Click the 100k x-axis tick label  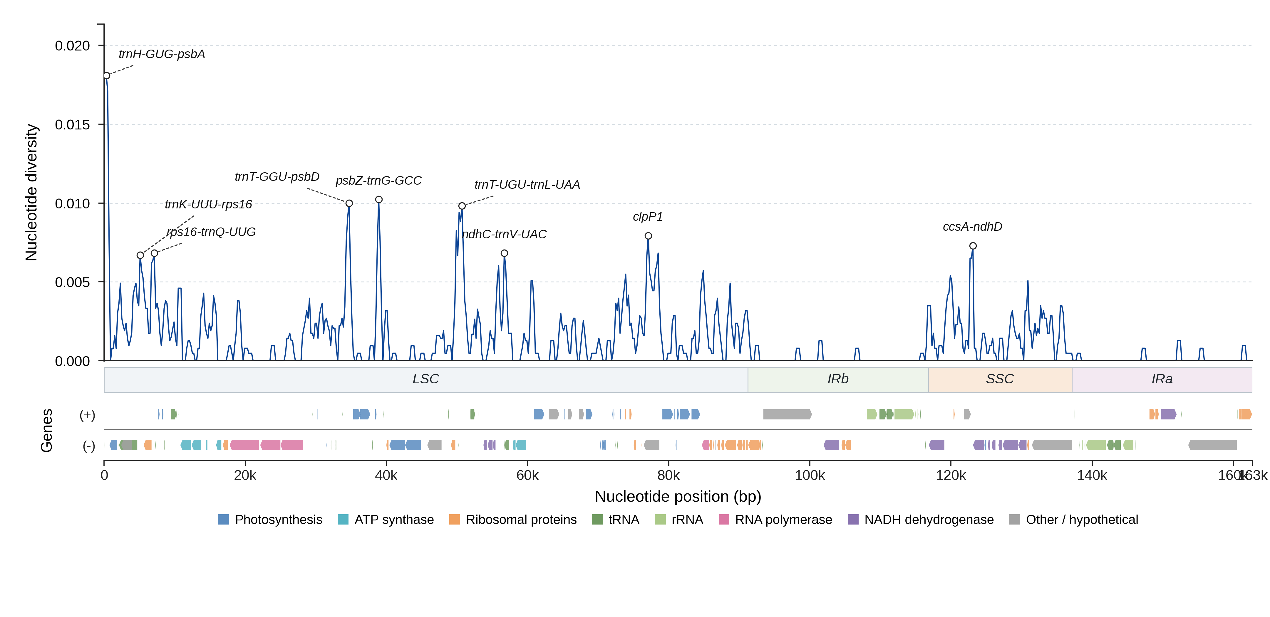(x=810, y=475)
